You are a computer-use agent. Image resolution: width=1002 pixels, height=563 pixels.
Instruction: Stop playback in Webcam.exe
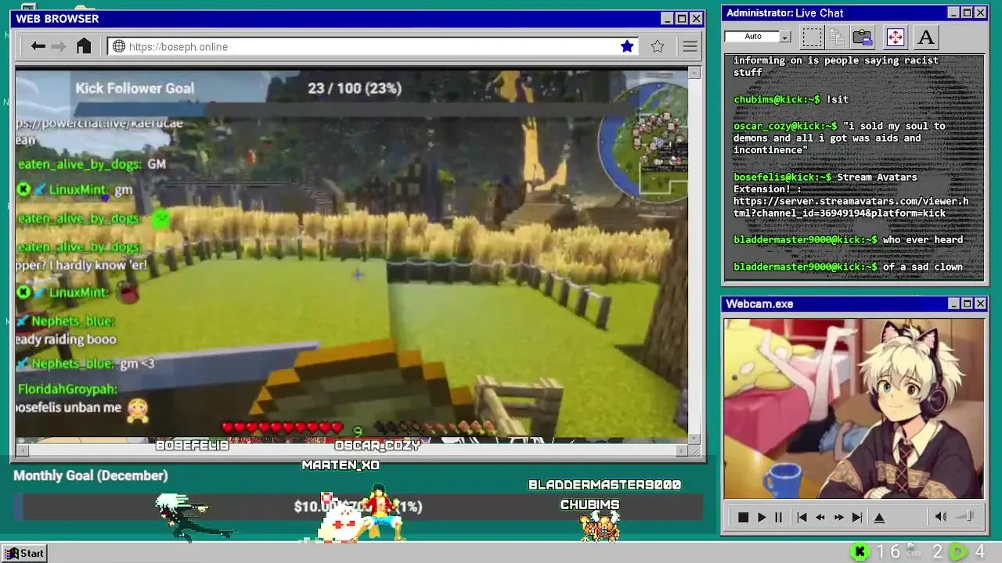point(743,517)
